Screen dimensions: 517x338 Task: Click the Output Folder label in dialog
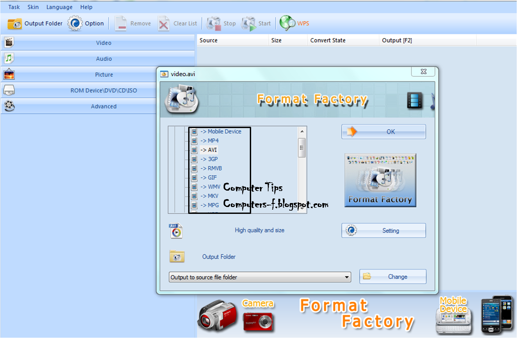pos(219,257)
